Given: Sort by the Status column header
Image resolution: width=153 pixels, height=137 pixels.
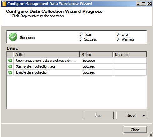Looking at the screenshot, I should pyautogui.click(x=96, y=55).
